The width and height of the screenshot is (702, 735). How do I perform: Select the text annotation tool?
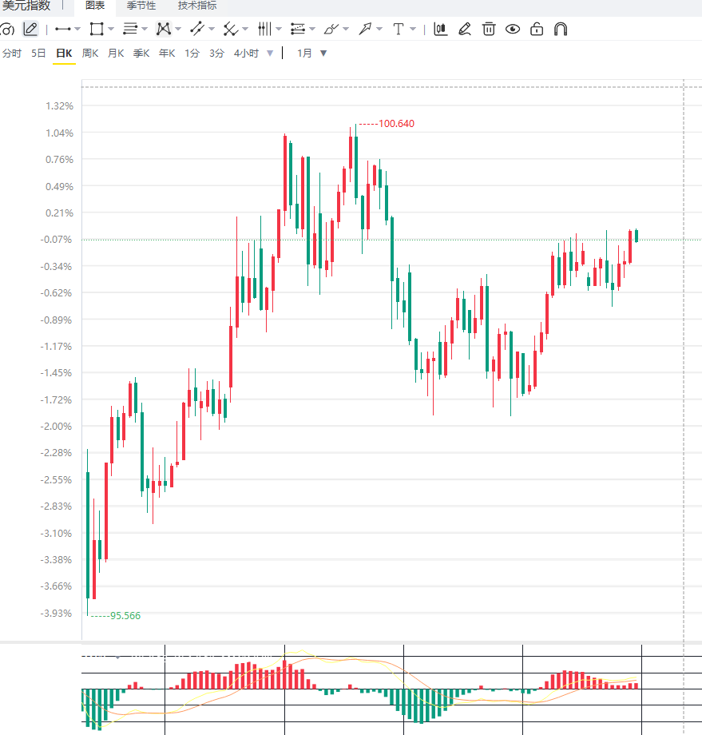399,29
